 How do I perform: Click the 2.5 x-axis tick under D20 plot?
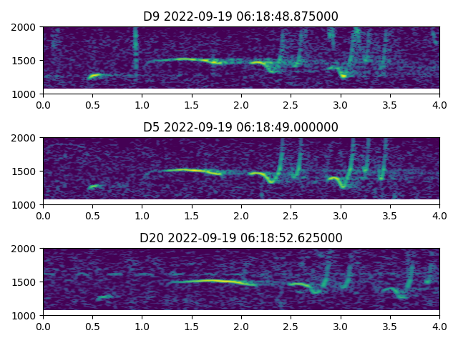click(x=291, y=326)
